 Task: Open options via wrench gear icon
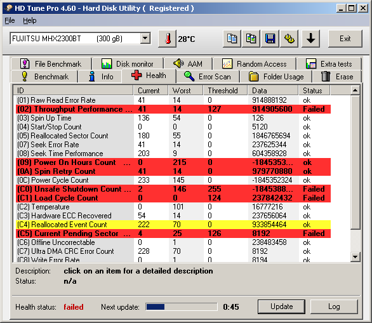click(x=289, y=39)
